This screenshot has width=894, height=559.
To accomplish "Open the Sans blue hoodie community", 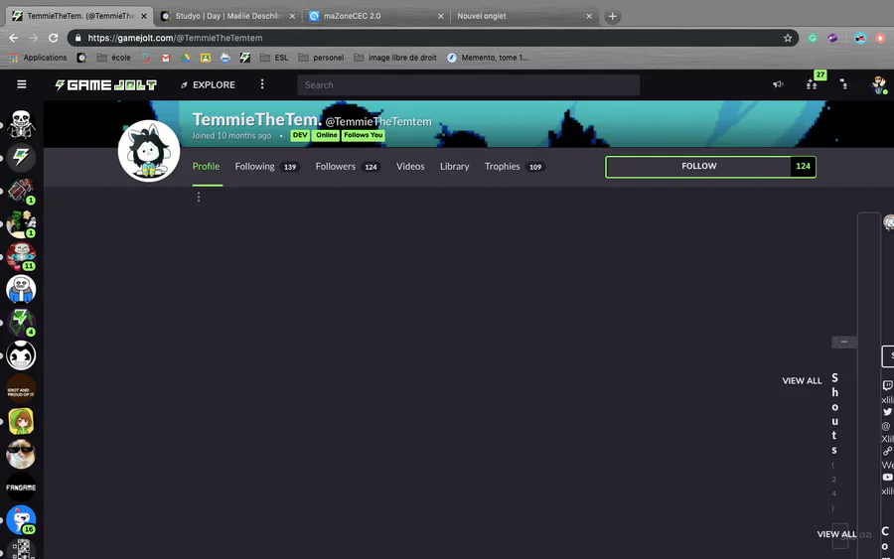I will [x=21, y=290].
